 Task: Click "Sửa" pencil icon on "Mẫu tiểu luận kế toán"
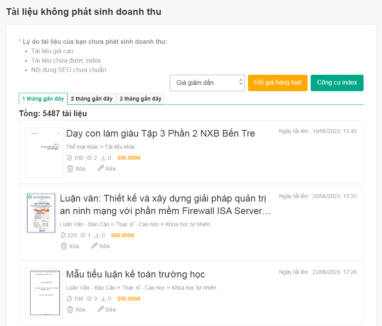click(x=101, y=310)
